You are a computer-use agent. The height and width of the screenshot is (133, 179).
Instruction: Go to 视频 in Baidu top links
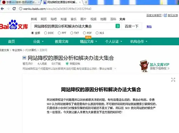click(x=93, y=19)
